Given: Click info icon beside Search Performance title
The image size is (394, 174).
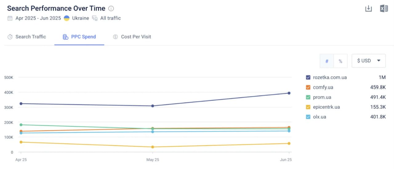Looking at the screenshot, I should [111, 9].
